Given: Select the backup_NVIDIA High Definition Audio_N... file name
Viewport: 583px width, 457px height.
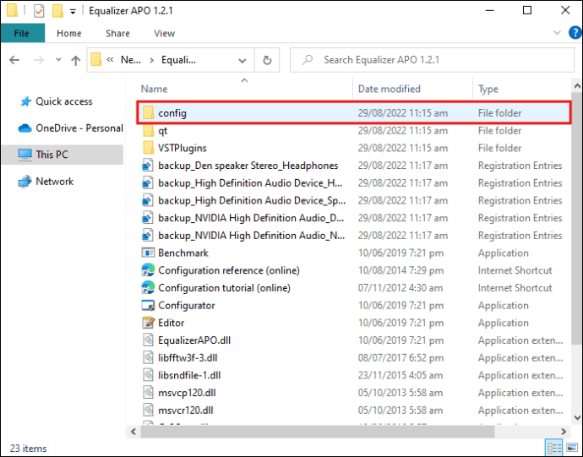Looking at the screenshot, I should click(x=251, y=236).
